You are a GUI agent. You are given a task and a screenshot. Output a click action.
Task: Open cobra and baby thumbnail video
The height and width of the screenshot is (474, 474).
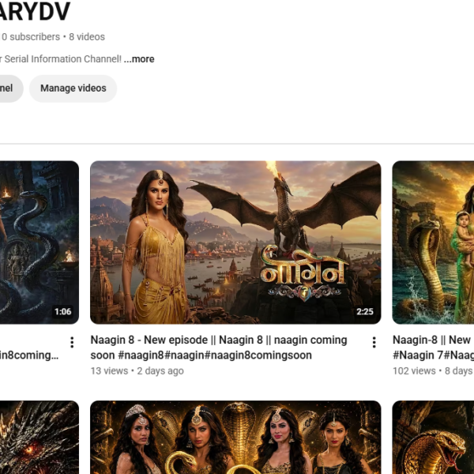pos(433,243)
